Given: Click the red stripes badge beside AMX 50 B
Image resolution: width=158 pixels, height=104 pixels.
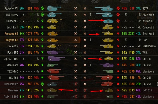Looking at the screenshot, I should pyautogui.click(x=118, y=15).
